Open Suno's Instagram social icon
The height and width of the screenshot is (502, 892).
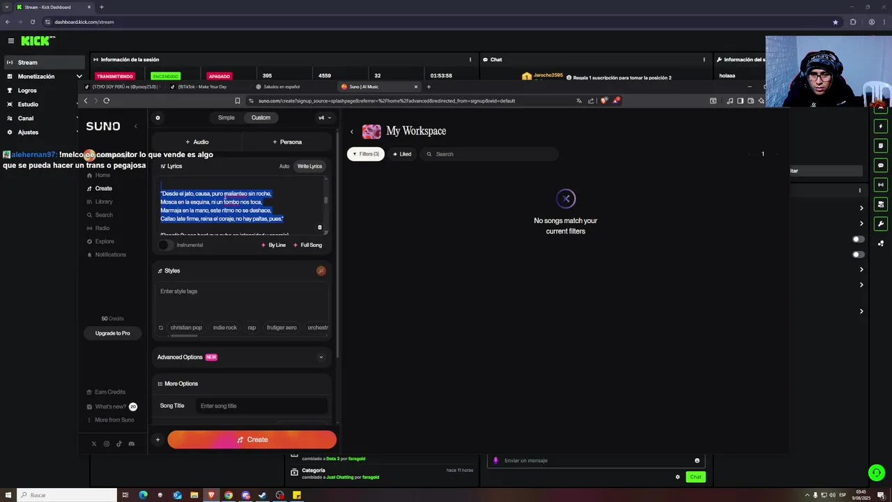point(107,443)
